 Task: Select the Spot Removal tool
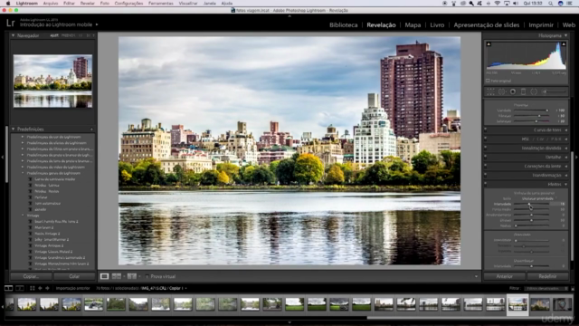tap(502, 91)
